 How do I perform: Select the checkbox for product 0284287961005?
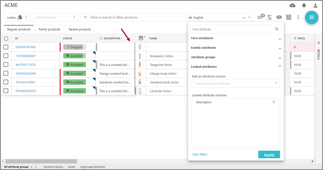point(6,47)
